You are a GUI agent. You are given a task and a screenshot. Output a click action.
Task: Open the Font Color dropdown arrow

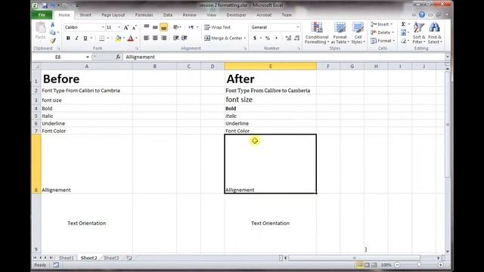(x=136, y=39)
